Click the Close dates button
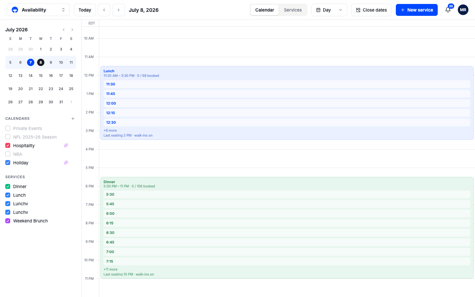Screen dimensions: 475x297 (x=371, y=10)
